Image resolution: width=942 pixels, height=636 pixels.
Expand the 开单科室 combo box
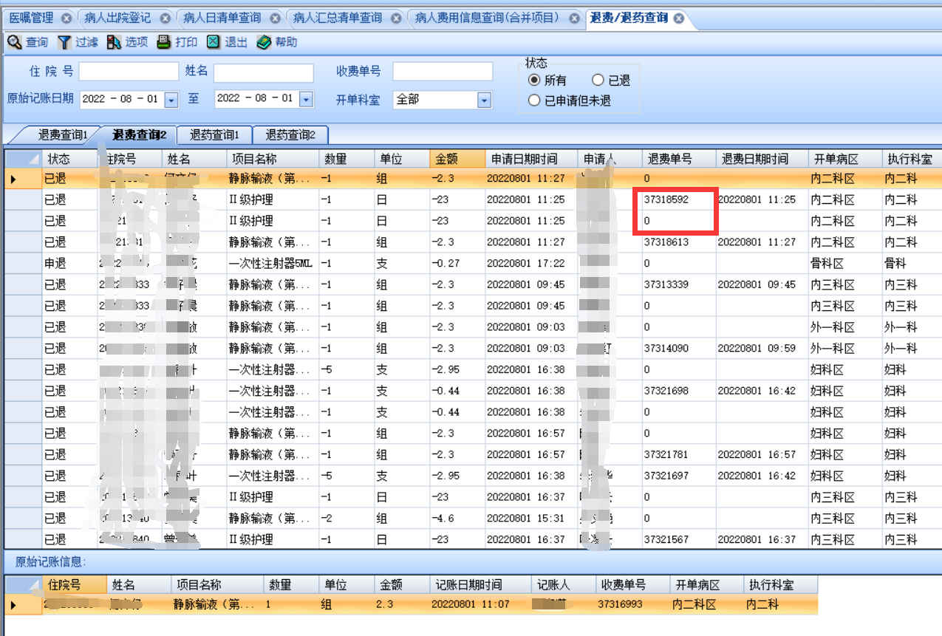[x=485, y=99]
